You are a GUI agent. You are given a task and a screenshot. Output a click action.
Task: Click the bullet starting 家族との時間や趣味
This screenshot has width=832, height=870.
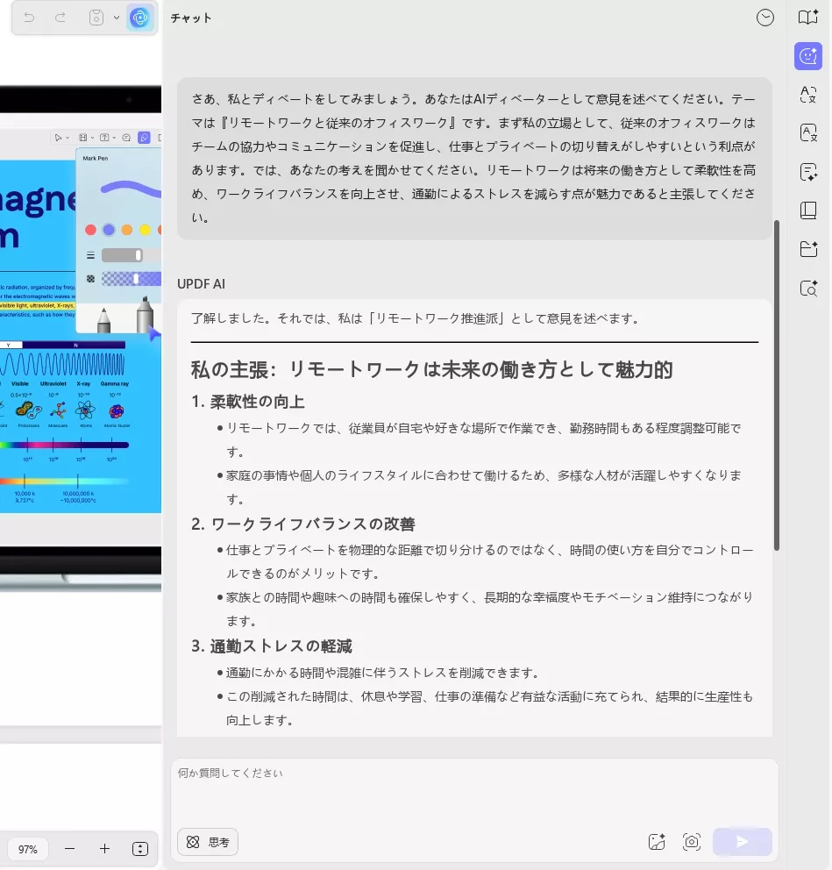click(486, 609)
